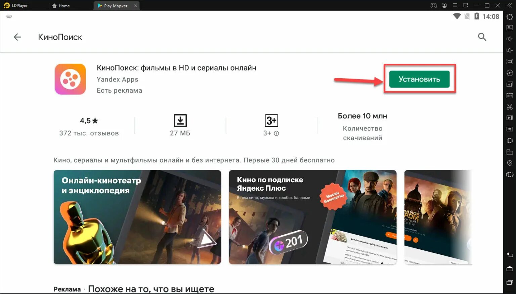Open the virtual GPS location icon

point(510,163)
